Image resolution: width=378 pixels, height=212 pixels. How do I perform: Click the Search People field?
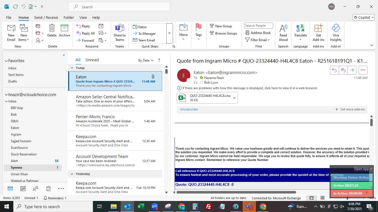point(258,26)
